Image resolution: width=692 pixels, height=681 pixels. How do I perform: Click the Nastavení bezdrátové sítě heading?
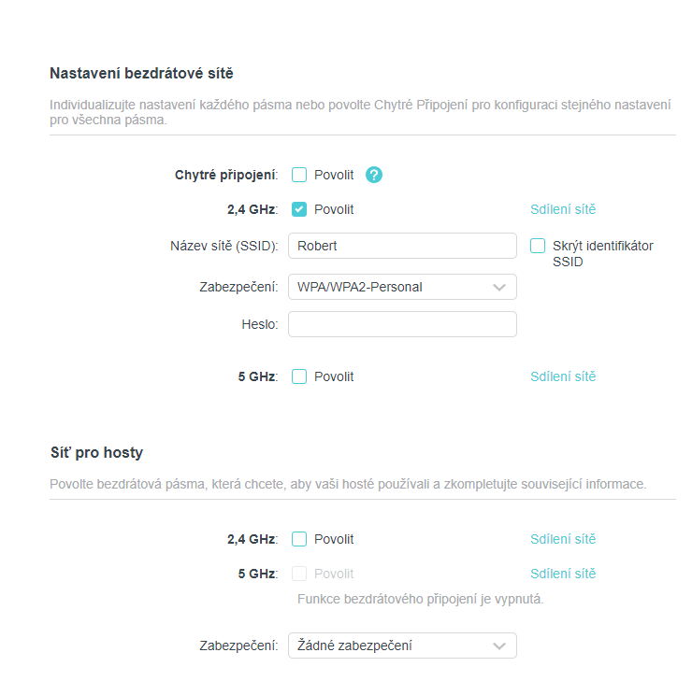tap(141, 73)
